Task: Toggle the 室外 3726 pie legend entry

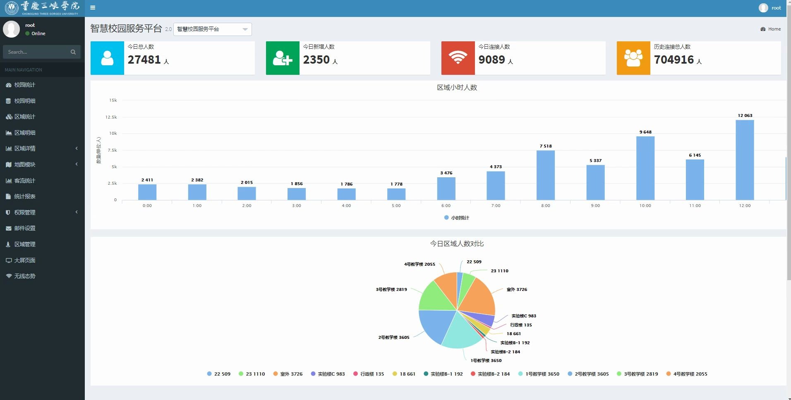Action: coord(288,374)
